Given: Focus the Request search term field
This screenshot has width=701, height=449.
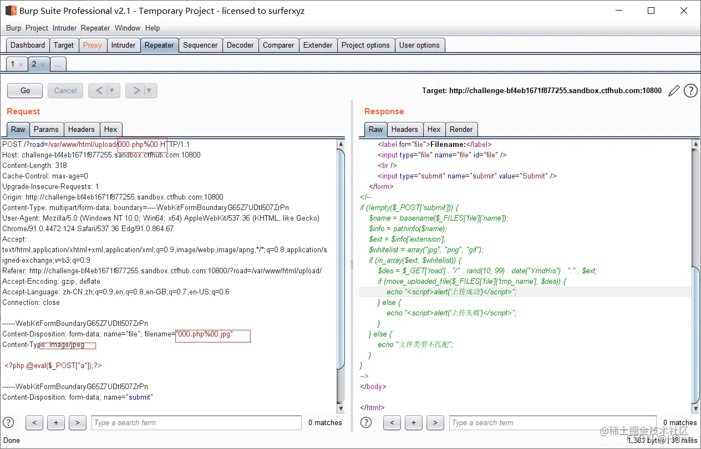Looking at the screenshot, I should point(196,422).
